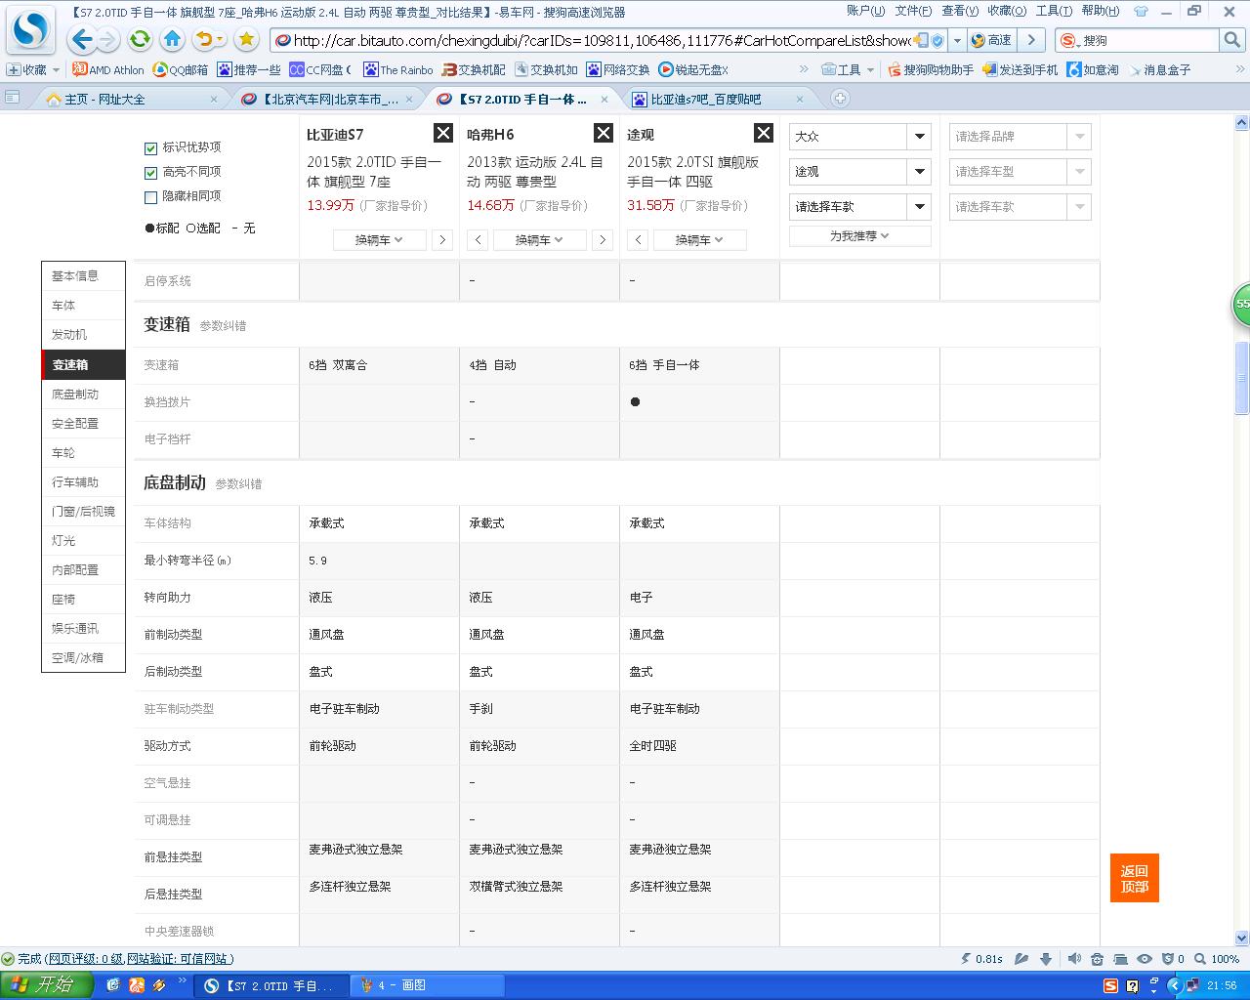Click the eye protection icon in status bar
This screenshot has height=1000, width=1250.
pyautogui.click(x=1145, y=959)
